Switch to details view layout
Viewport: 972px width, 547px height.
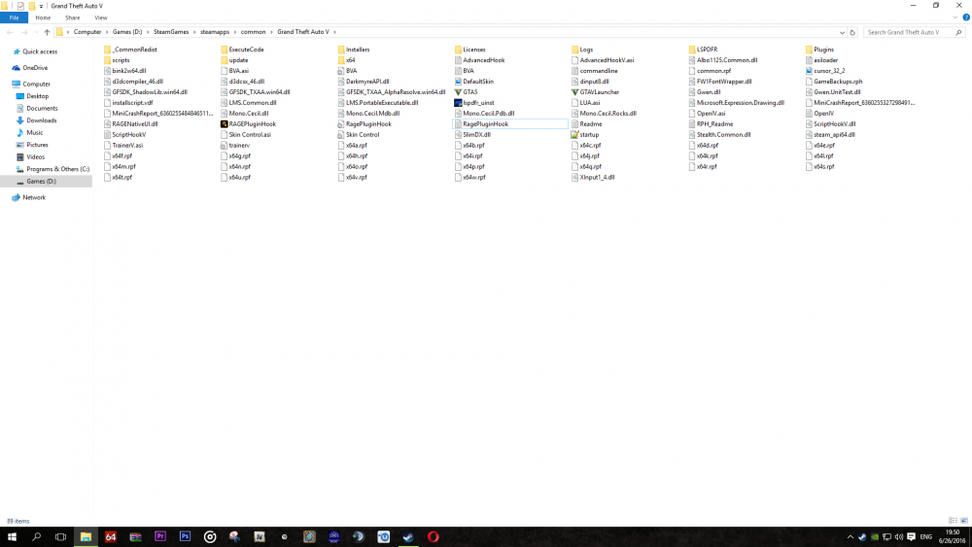[x=953, y=521]
